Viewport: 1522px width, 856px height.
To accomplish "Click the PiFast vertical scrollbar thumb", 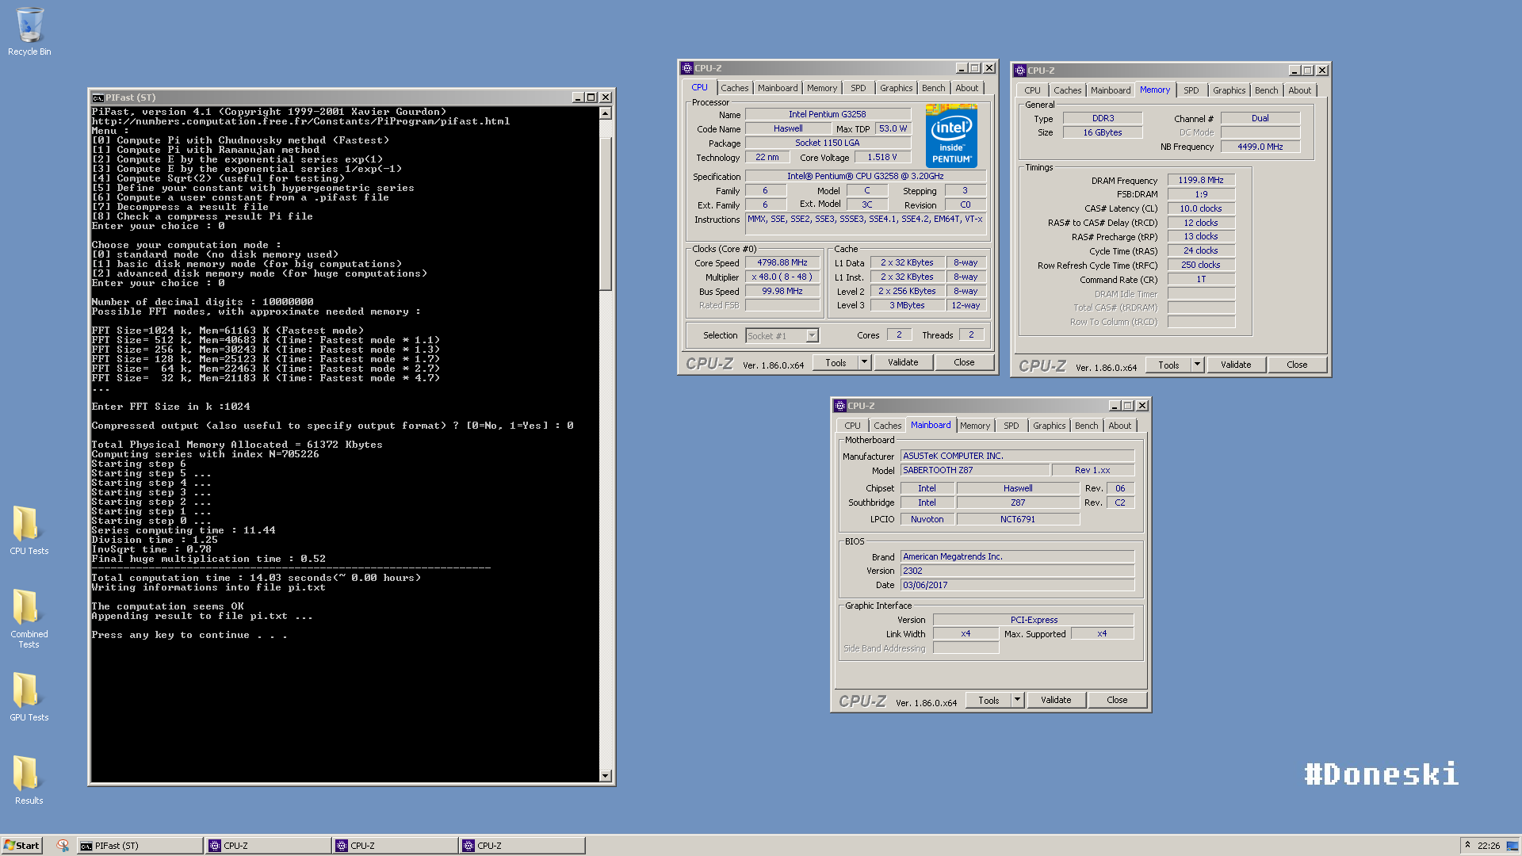I will 606,214.
